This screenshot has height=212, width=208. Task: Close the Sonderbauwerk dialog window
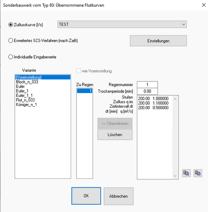coord(204,5)
